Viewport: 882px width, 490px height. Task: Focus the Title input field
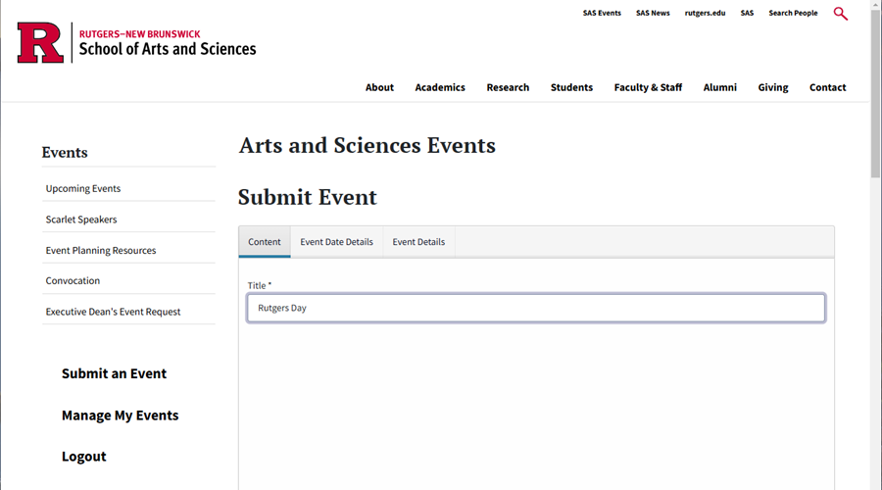click(x=536, y=308)
